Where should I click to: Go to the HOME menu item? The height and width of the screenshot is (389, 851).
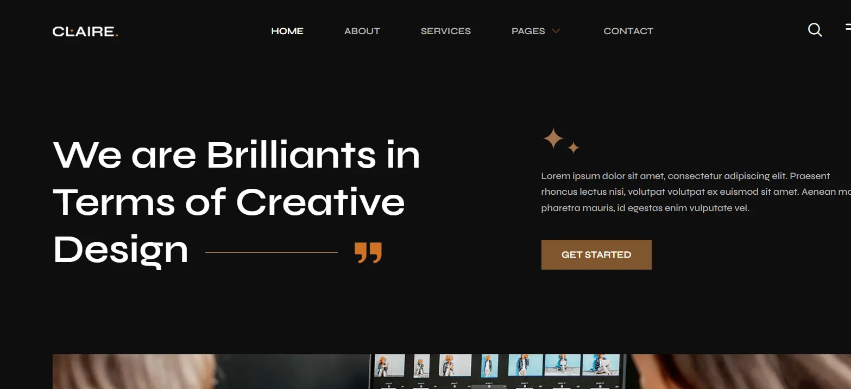click(x=287, y=31)
